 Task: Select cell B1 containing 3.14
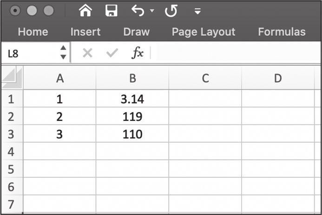click(x=132, y=99)
